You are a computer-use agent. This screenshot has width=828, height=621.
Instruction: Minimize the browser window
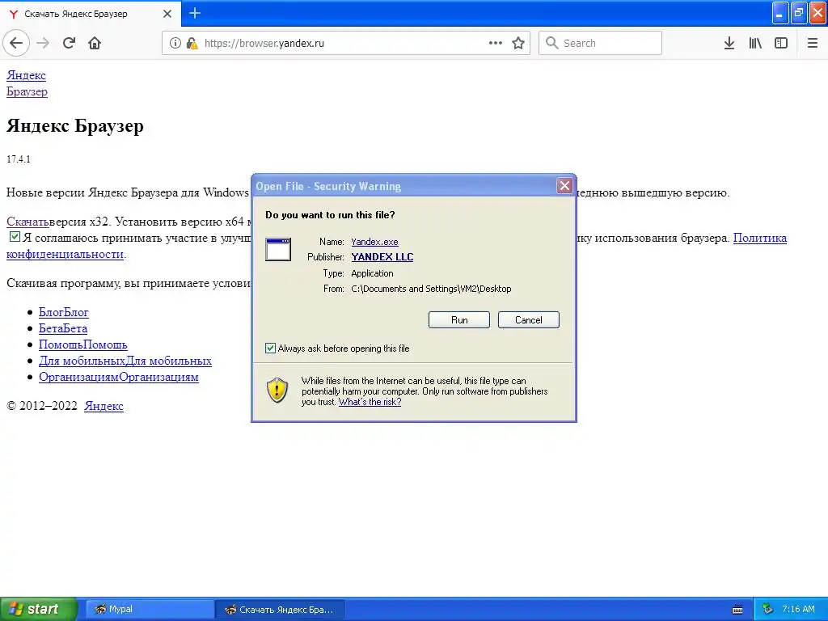pos(780,13)
